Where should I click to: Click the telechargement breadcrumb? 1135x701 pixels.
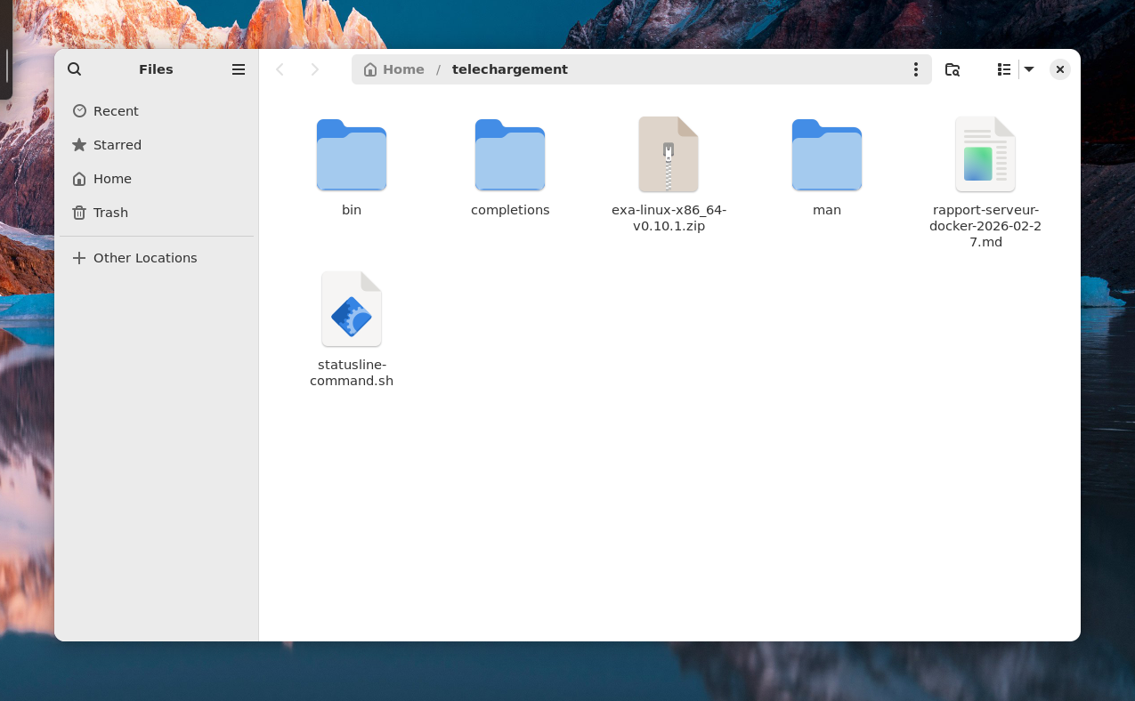point(510,69)
